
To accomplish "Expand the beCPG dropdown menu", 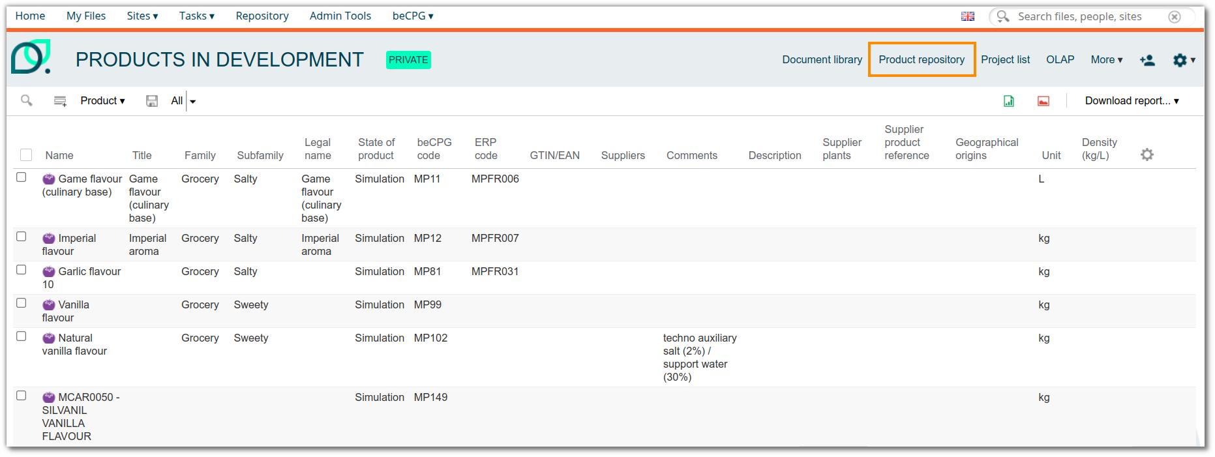I will pyautogui.click(x=413, y=16).
